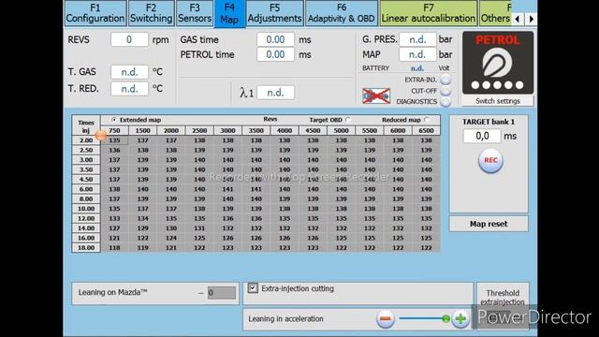Image resolution: width=599 pixels, height=337 pixels.
Task: Switch to F2 Switching tab
Action: pyautogui.click(x=151, y=13)
